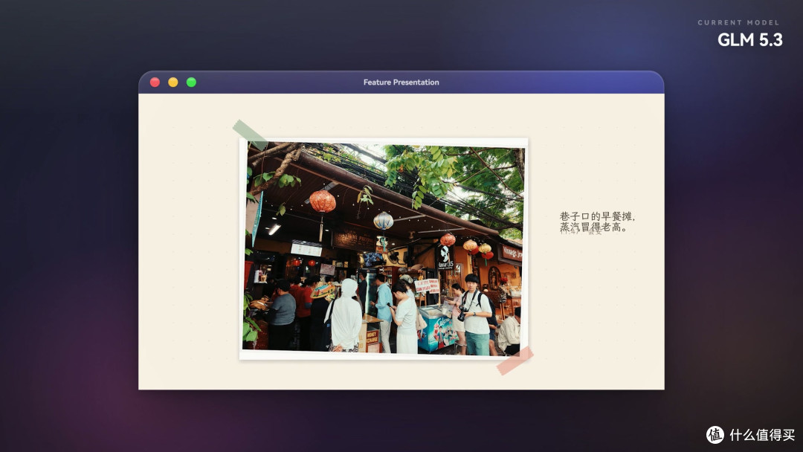Click the 值 circular watermark logo

point(715,435)
